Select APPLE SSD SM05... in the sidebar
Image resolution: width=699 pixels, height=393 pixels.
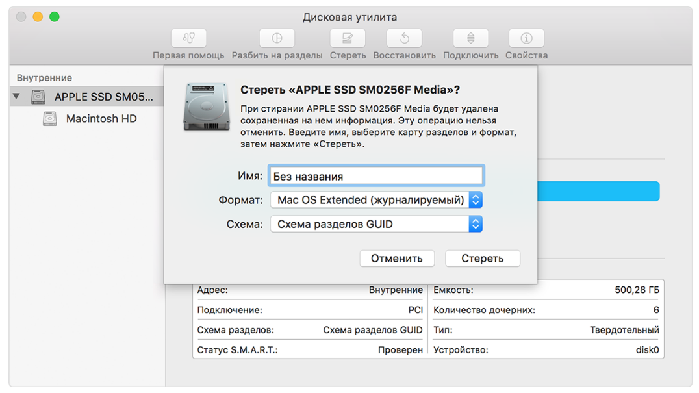[x=104, y=97]
